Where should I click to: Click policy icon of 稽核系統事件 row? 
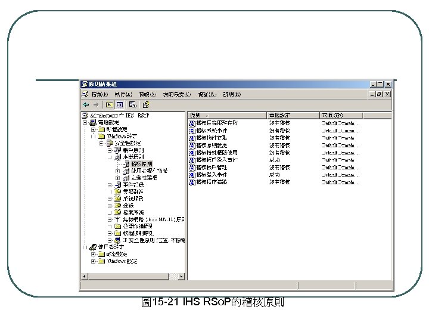point(192,131)
